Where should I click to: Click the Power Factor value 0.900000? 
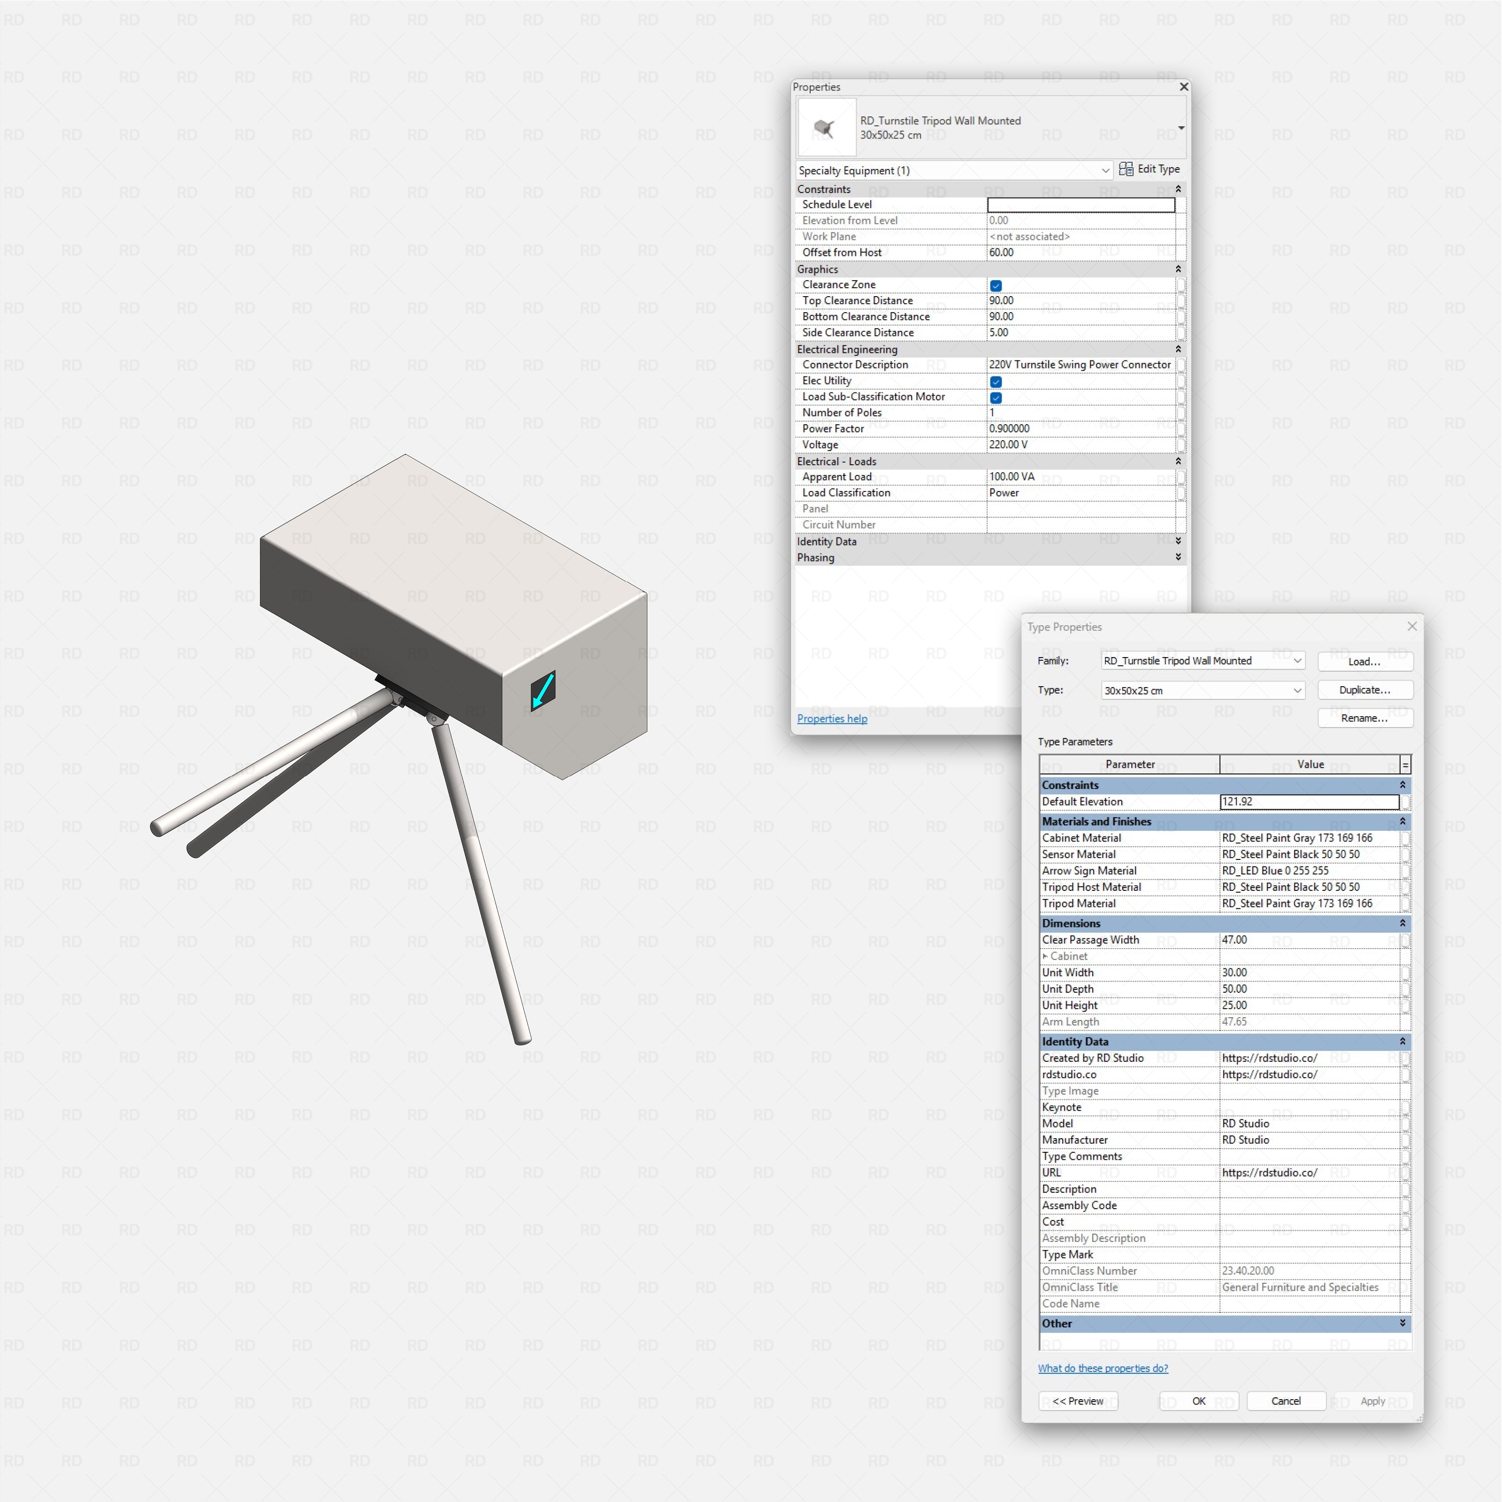pyautogui.click(x=1081, y=429)
